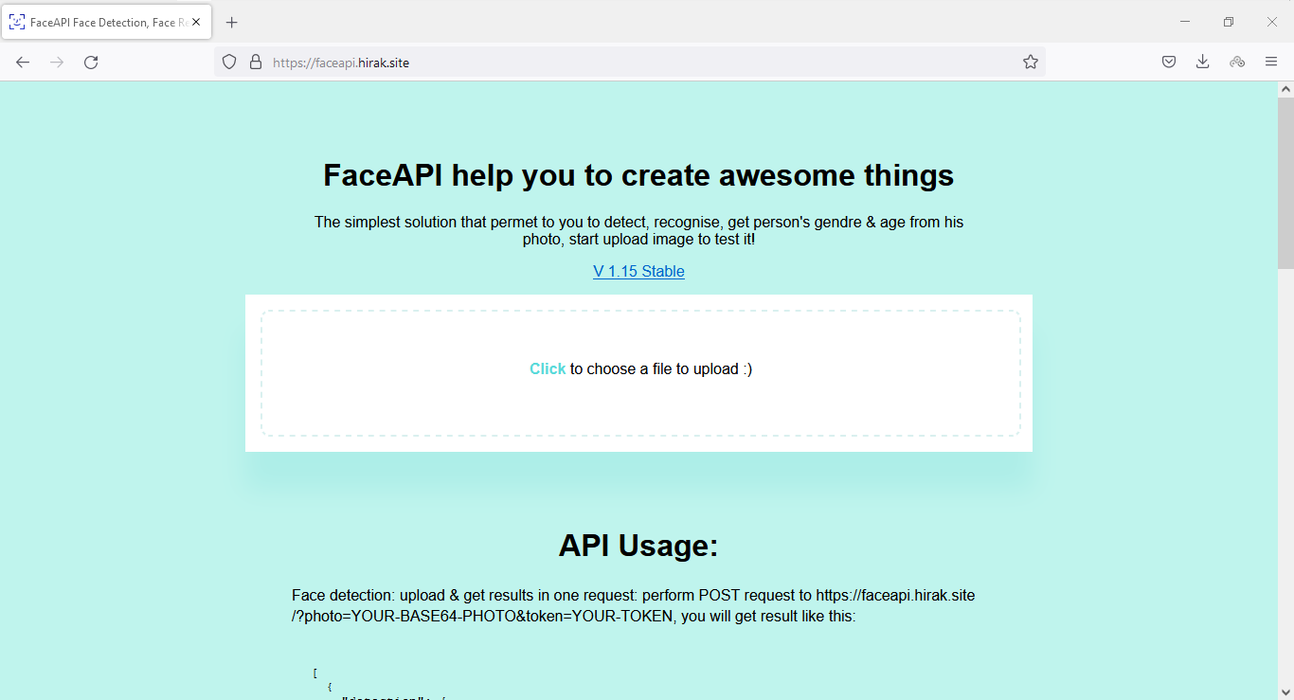Click the browser Back arrow
This screenshot has width=1294, height=700.
[23, 63]
